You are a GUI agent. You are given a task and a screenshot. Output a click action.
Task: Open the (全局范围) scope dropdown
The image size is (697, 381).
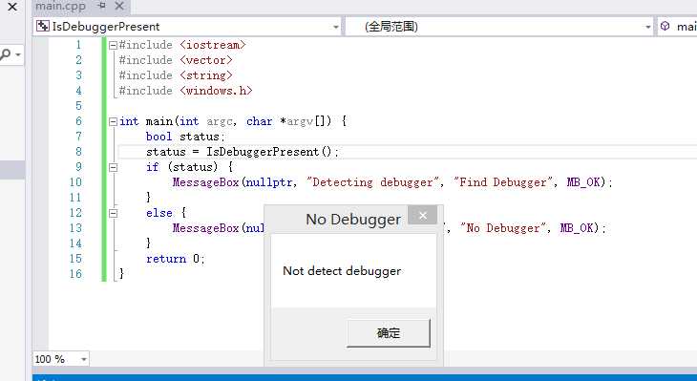coord(647,27)
